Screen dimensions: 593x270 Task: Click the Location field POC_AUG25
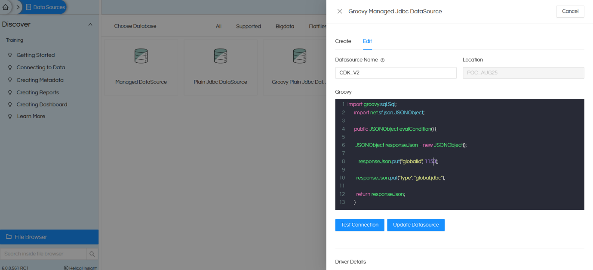(x=523, y=73)
